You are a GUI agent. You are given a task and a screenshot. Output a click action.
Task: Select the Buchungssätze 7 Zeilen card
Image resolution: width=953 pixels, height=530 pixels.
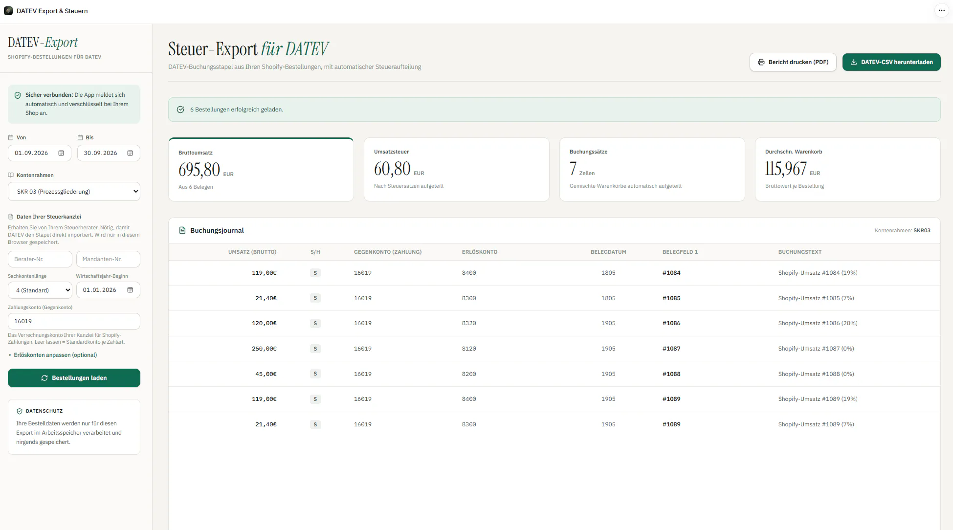click(652, 169)
